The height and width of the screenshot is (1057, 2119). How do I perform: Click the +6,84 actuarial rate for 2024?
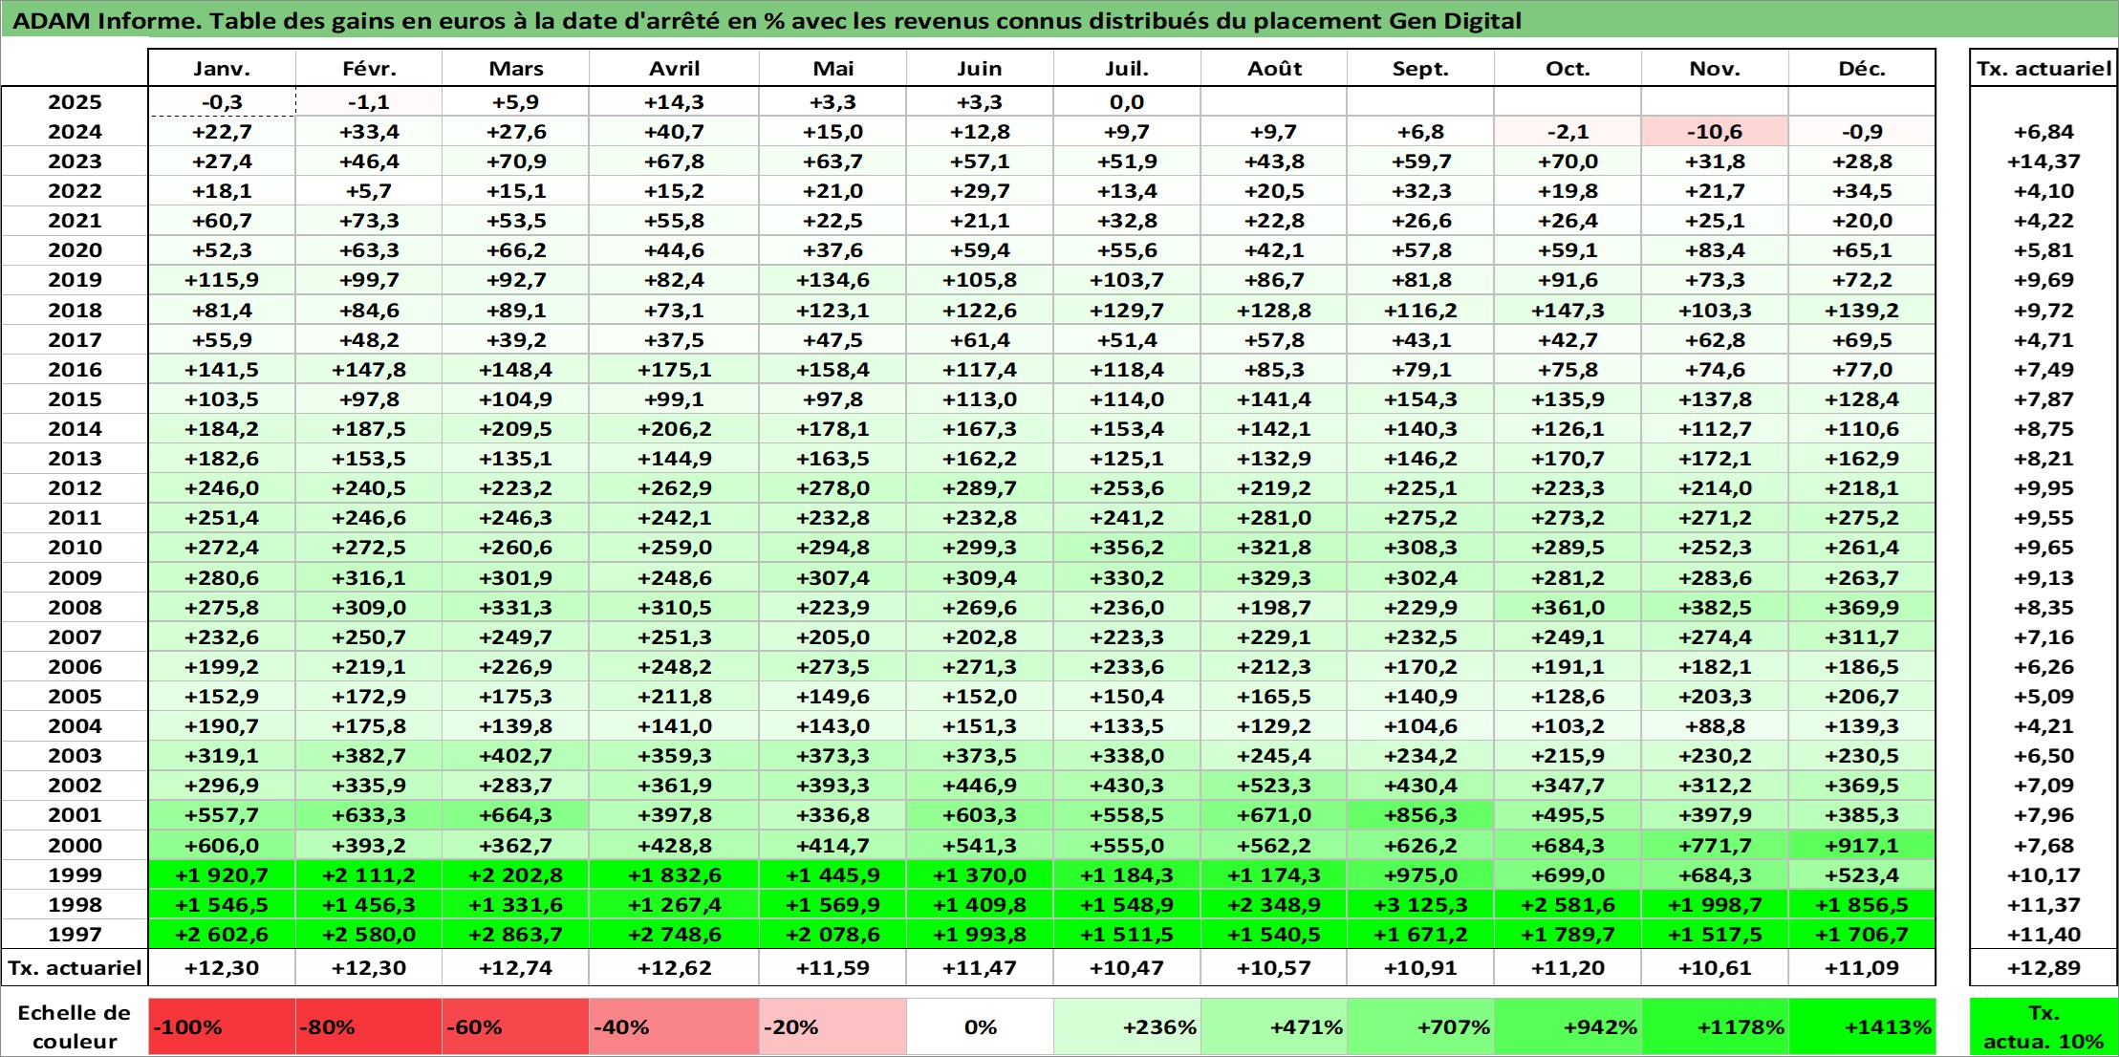[2043, 132]
